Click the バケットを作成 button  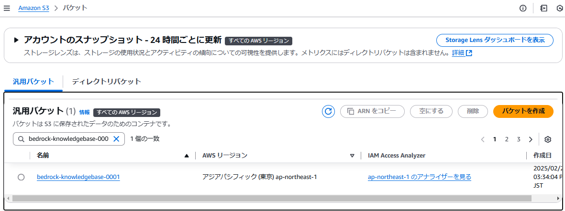click(x=523, y=111)
